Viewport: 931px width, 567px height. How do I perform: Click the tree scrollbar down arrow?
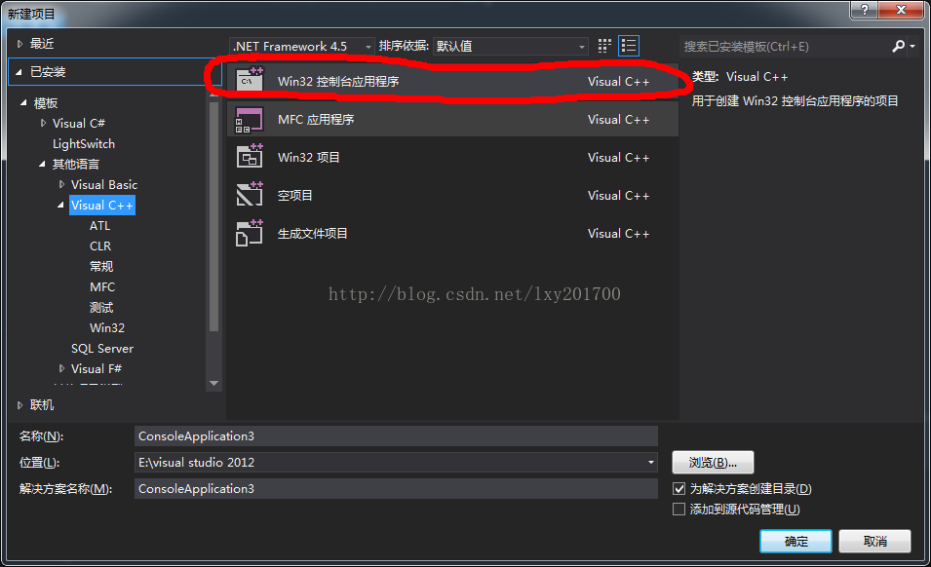(213, 383)
